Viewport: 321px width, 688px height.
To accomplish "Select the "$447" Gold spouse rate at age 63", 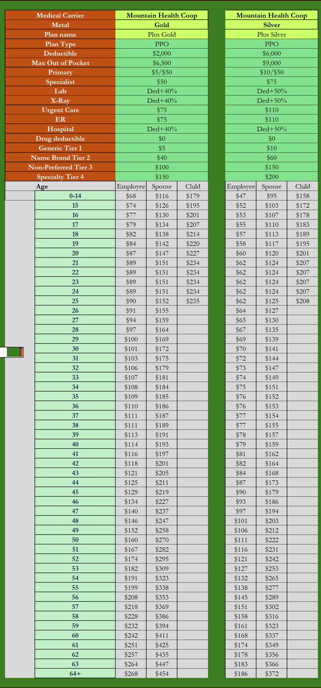I will point(162,664).
